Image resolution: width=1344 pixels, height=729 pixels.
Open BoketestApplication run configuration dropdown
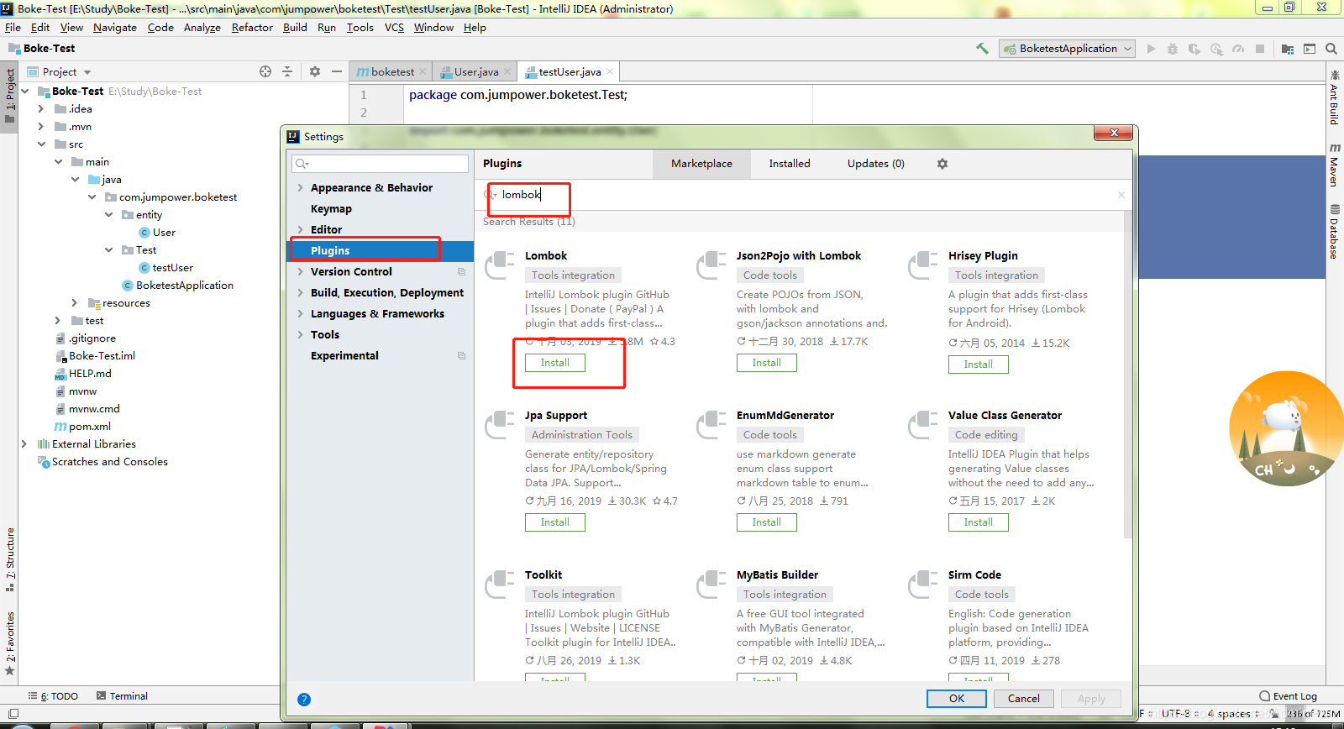click(1068, 49)
